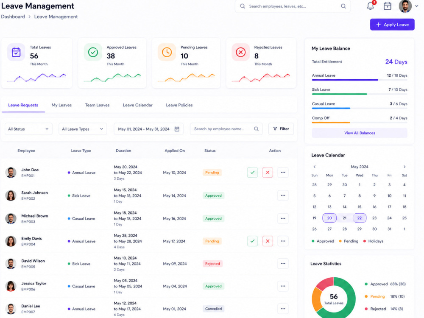Click the Approved legend in Leave Statistics

(385, 284)
